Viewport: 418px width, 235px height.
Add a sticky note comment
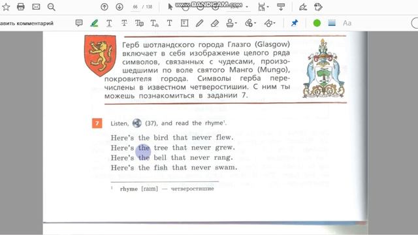click(79, 23)
